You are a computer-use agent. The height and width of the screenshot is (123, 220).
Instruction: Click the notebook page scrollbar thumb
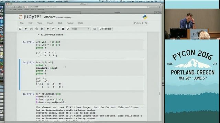tap(159, 93)
